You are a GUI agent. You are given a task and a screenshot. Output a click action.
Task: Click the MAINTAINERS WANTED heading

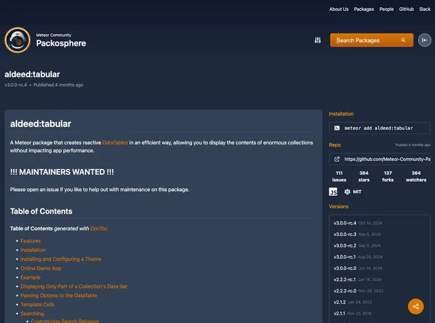[62, 172]
